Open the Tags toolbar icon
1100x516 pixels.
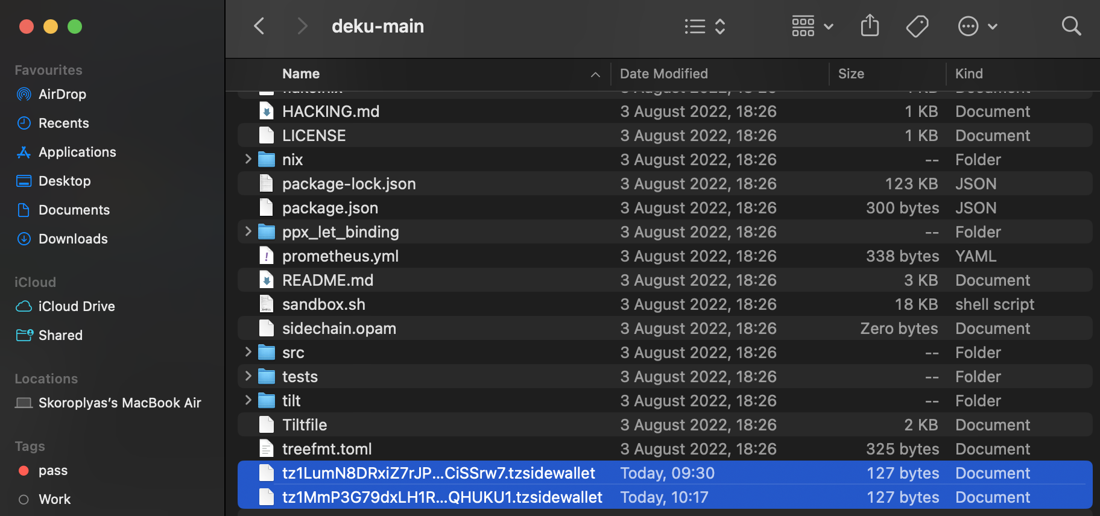click(917, 26)
